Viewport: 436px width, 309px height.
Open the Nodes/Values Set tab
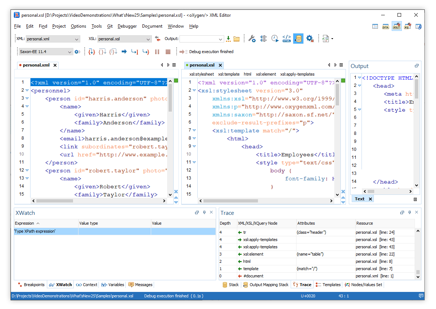click(363, 285)
